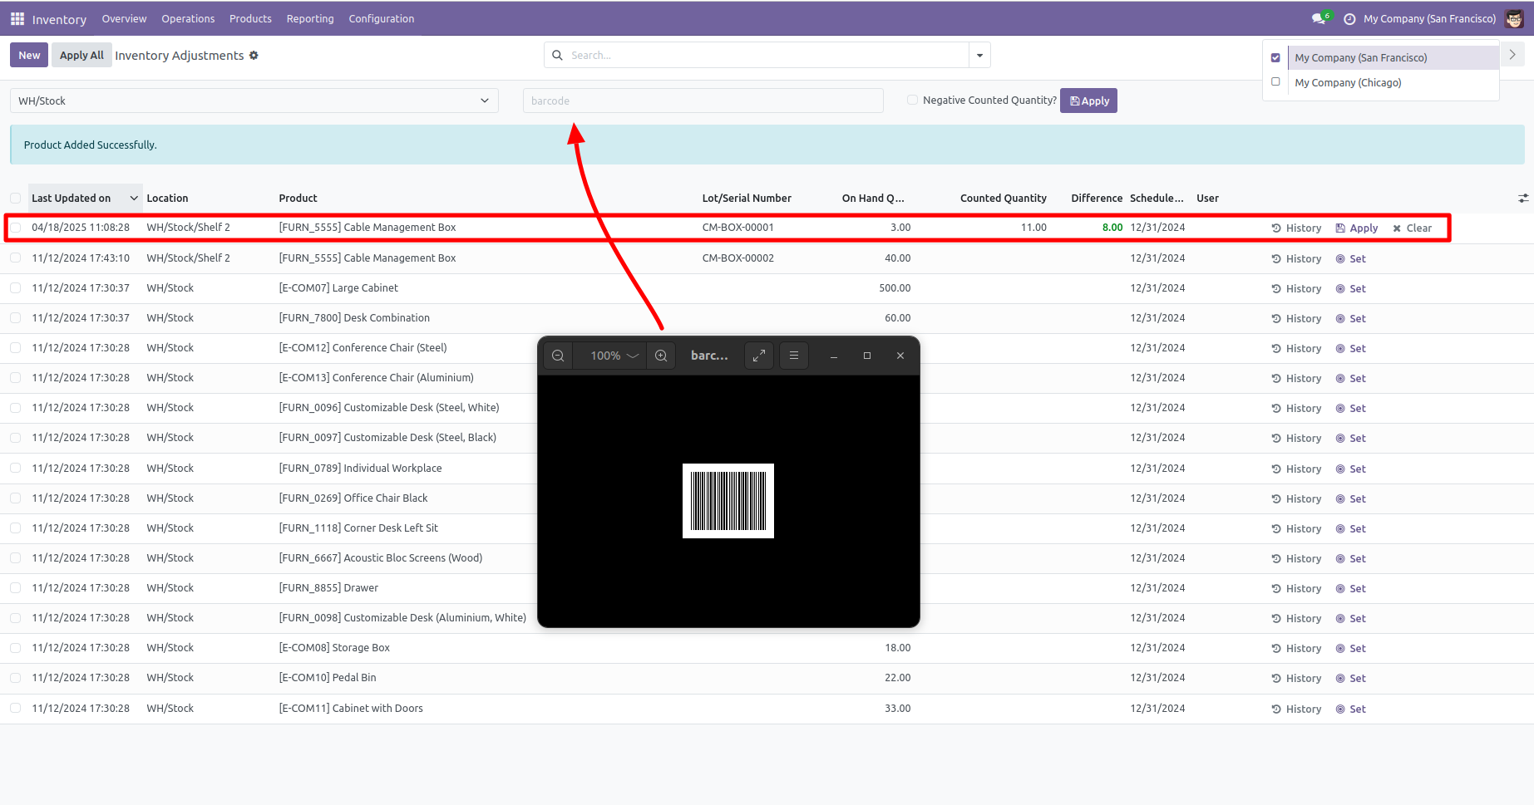Viewport: 1534px width, 805px height.
Task: Zoom in on the barcode image viewer
Action: click(x=661, y=356)
